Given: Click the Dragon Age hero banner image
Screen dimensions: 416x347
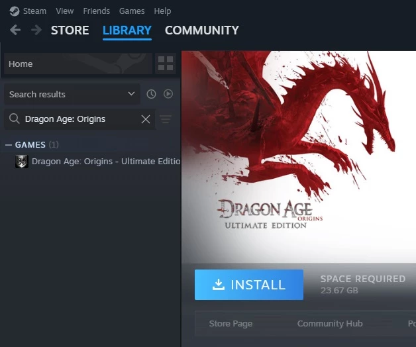Looking at the screenshot, I should click(299, 156).
